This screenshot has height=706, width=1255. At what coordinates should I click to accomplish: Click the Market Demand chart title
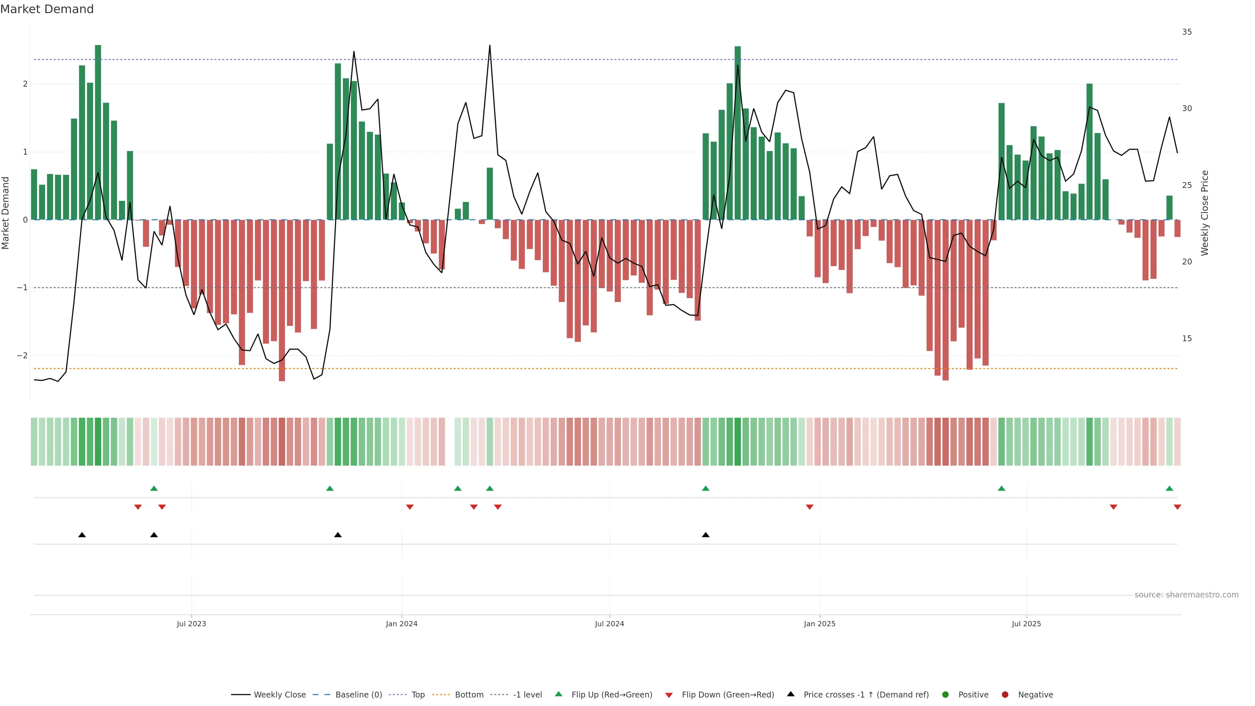[x=47, y=9]
